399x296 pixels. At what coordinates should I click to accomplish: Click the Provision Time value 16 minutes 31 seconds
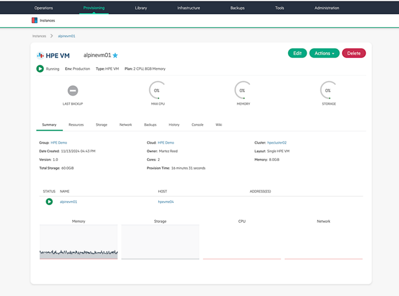[x=188, y=168]
